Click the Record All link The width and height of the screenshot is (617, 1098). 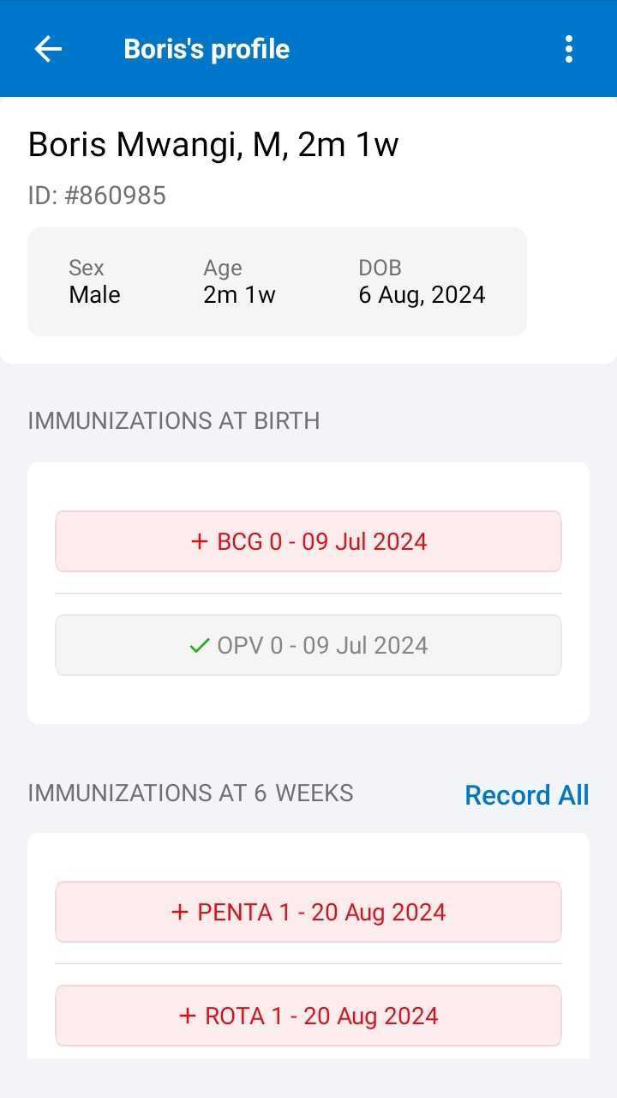point(526,795)
